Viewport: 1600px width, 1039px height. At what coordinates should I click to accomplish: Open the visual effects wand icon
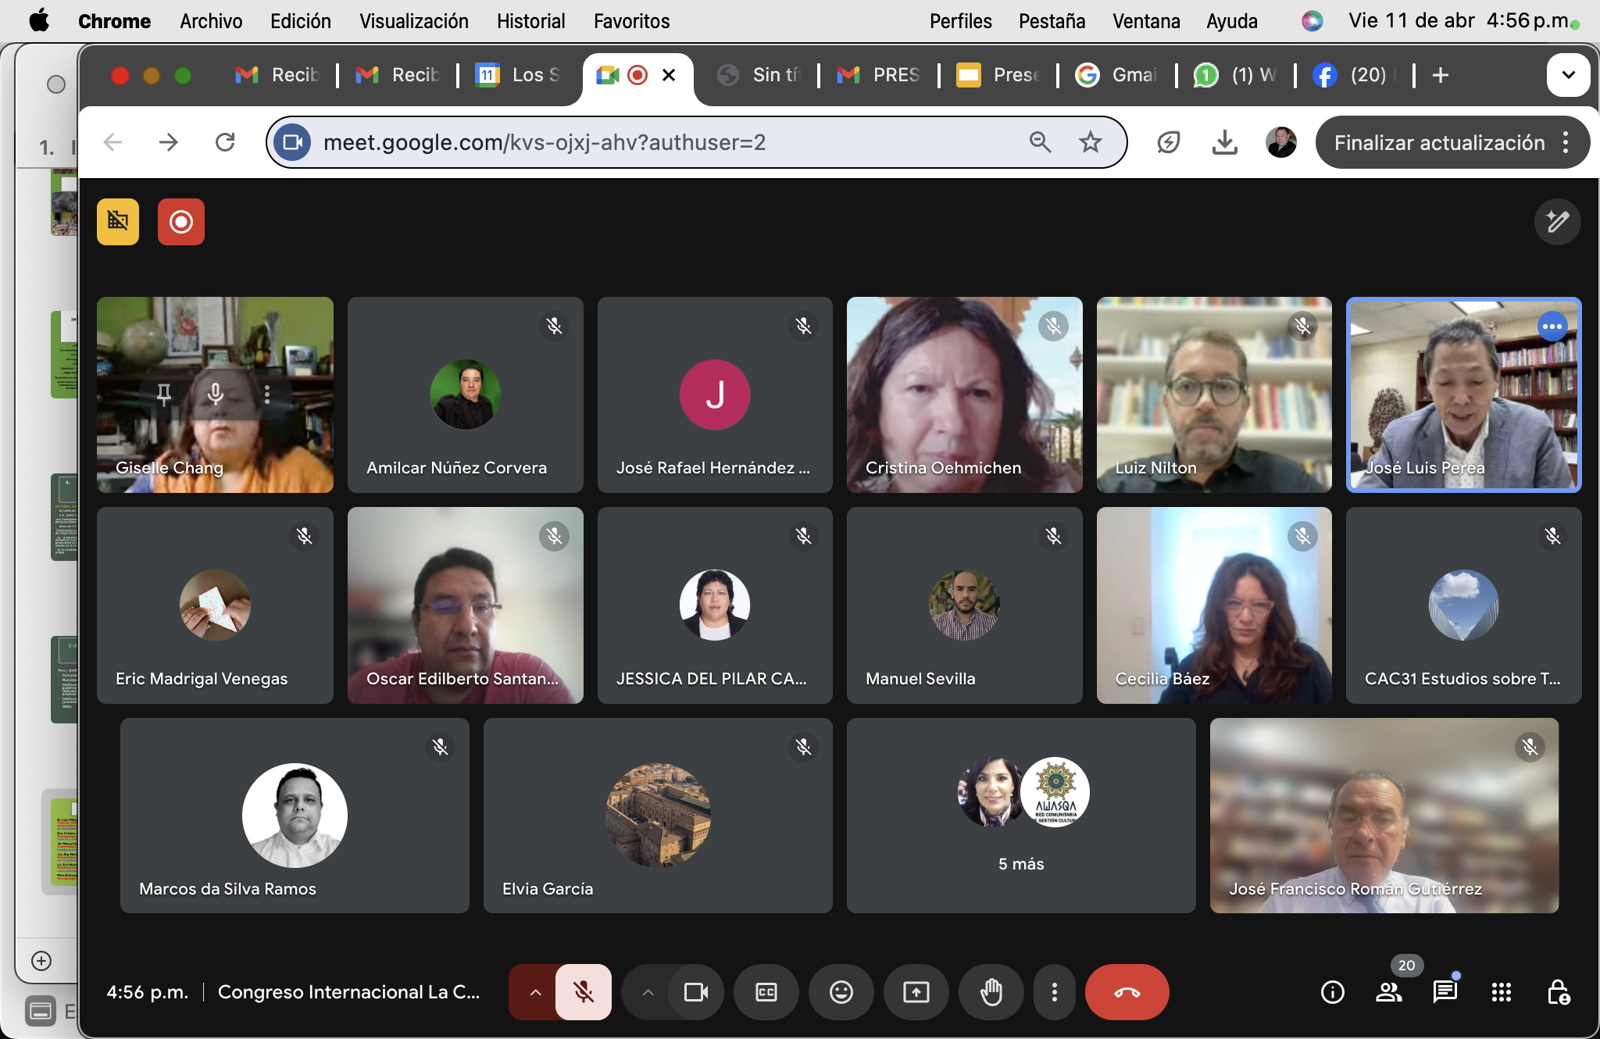[x=1557, y=222]
